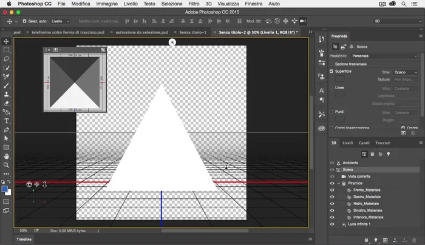Select Vista corrente in the 3D list
The width and height of the screenshot is (425, 245).
coord(360,176)
